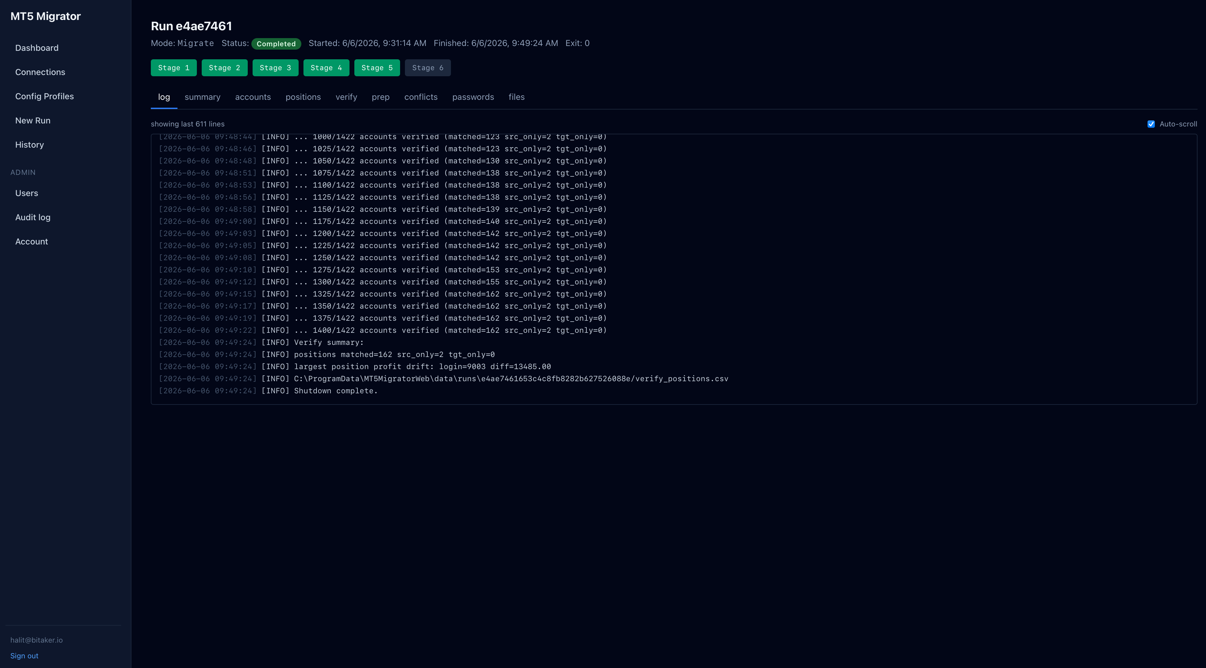Click the '1275/1422 accounts verified' line

[383, 270]
